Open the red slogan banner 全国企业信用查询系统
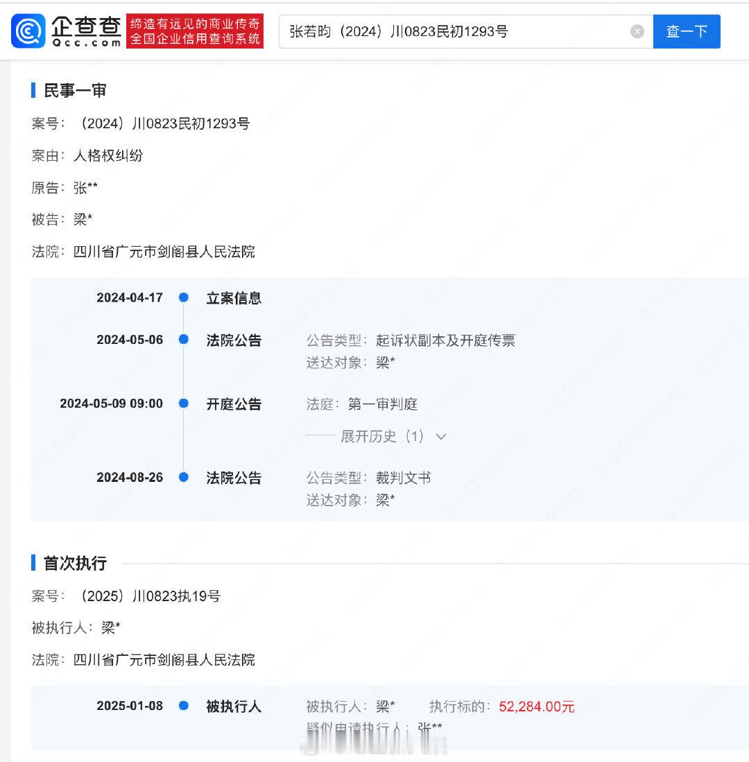The image size is (749, 762). pyautogui.click(x=195, y=31)
